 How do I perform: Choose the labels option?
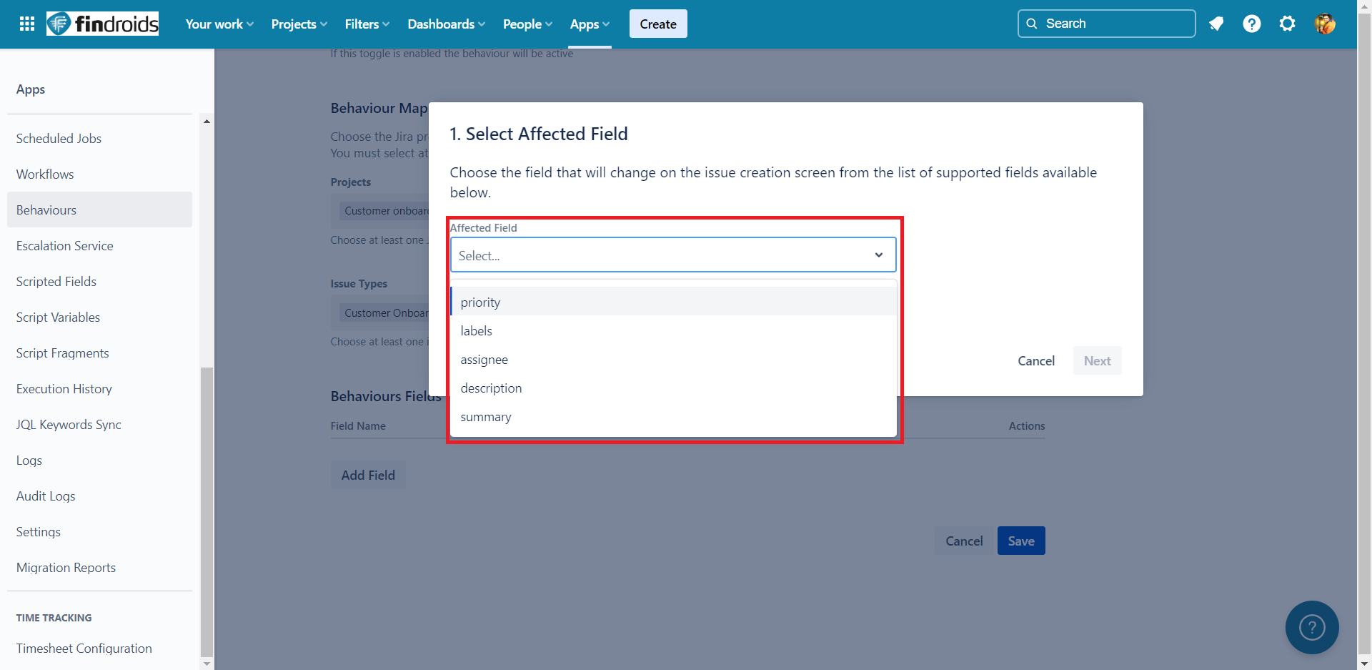[673, 330]
